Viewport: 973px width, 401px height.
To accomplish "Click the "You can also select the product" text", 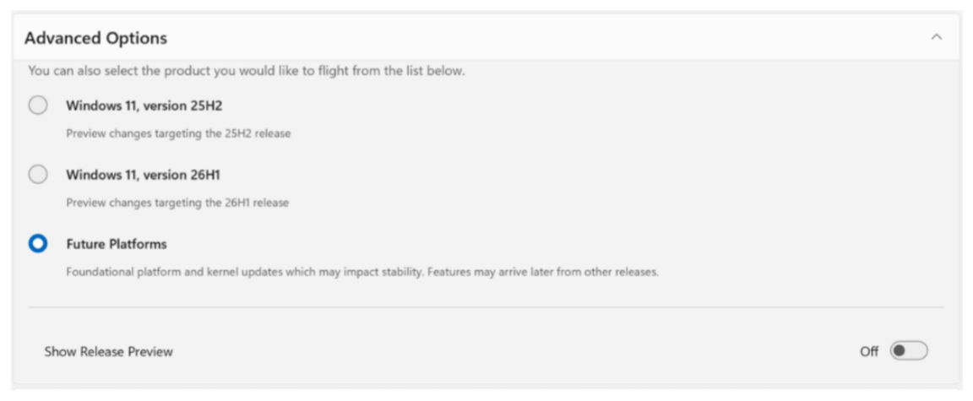I will (246, 71).
